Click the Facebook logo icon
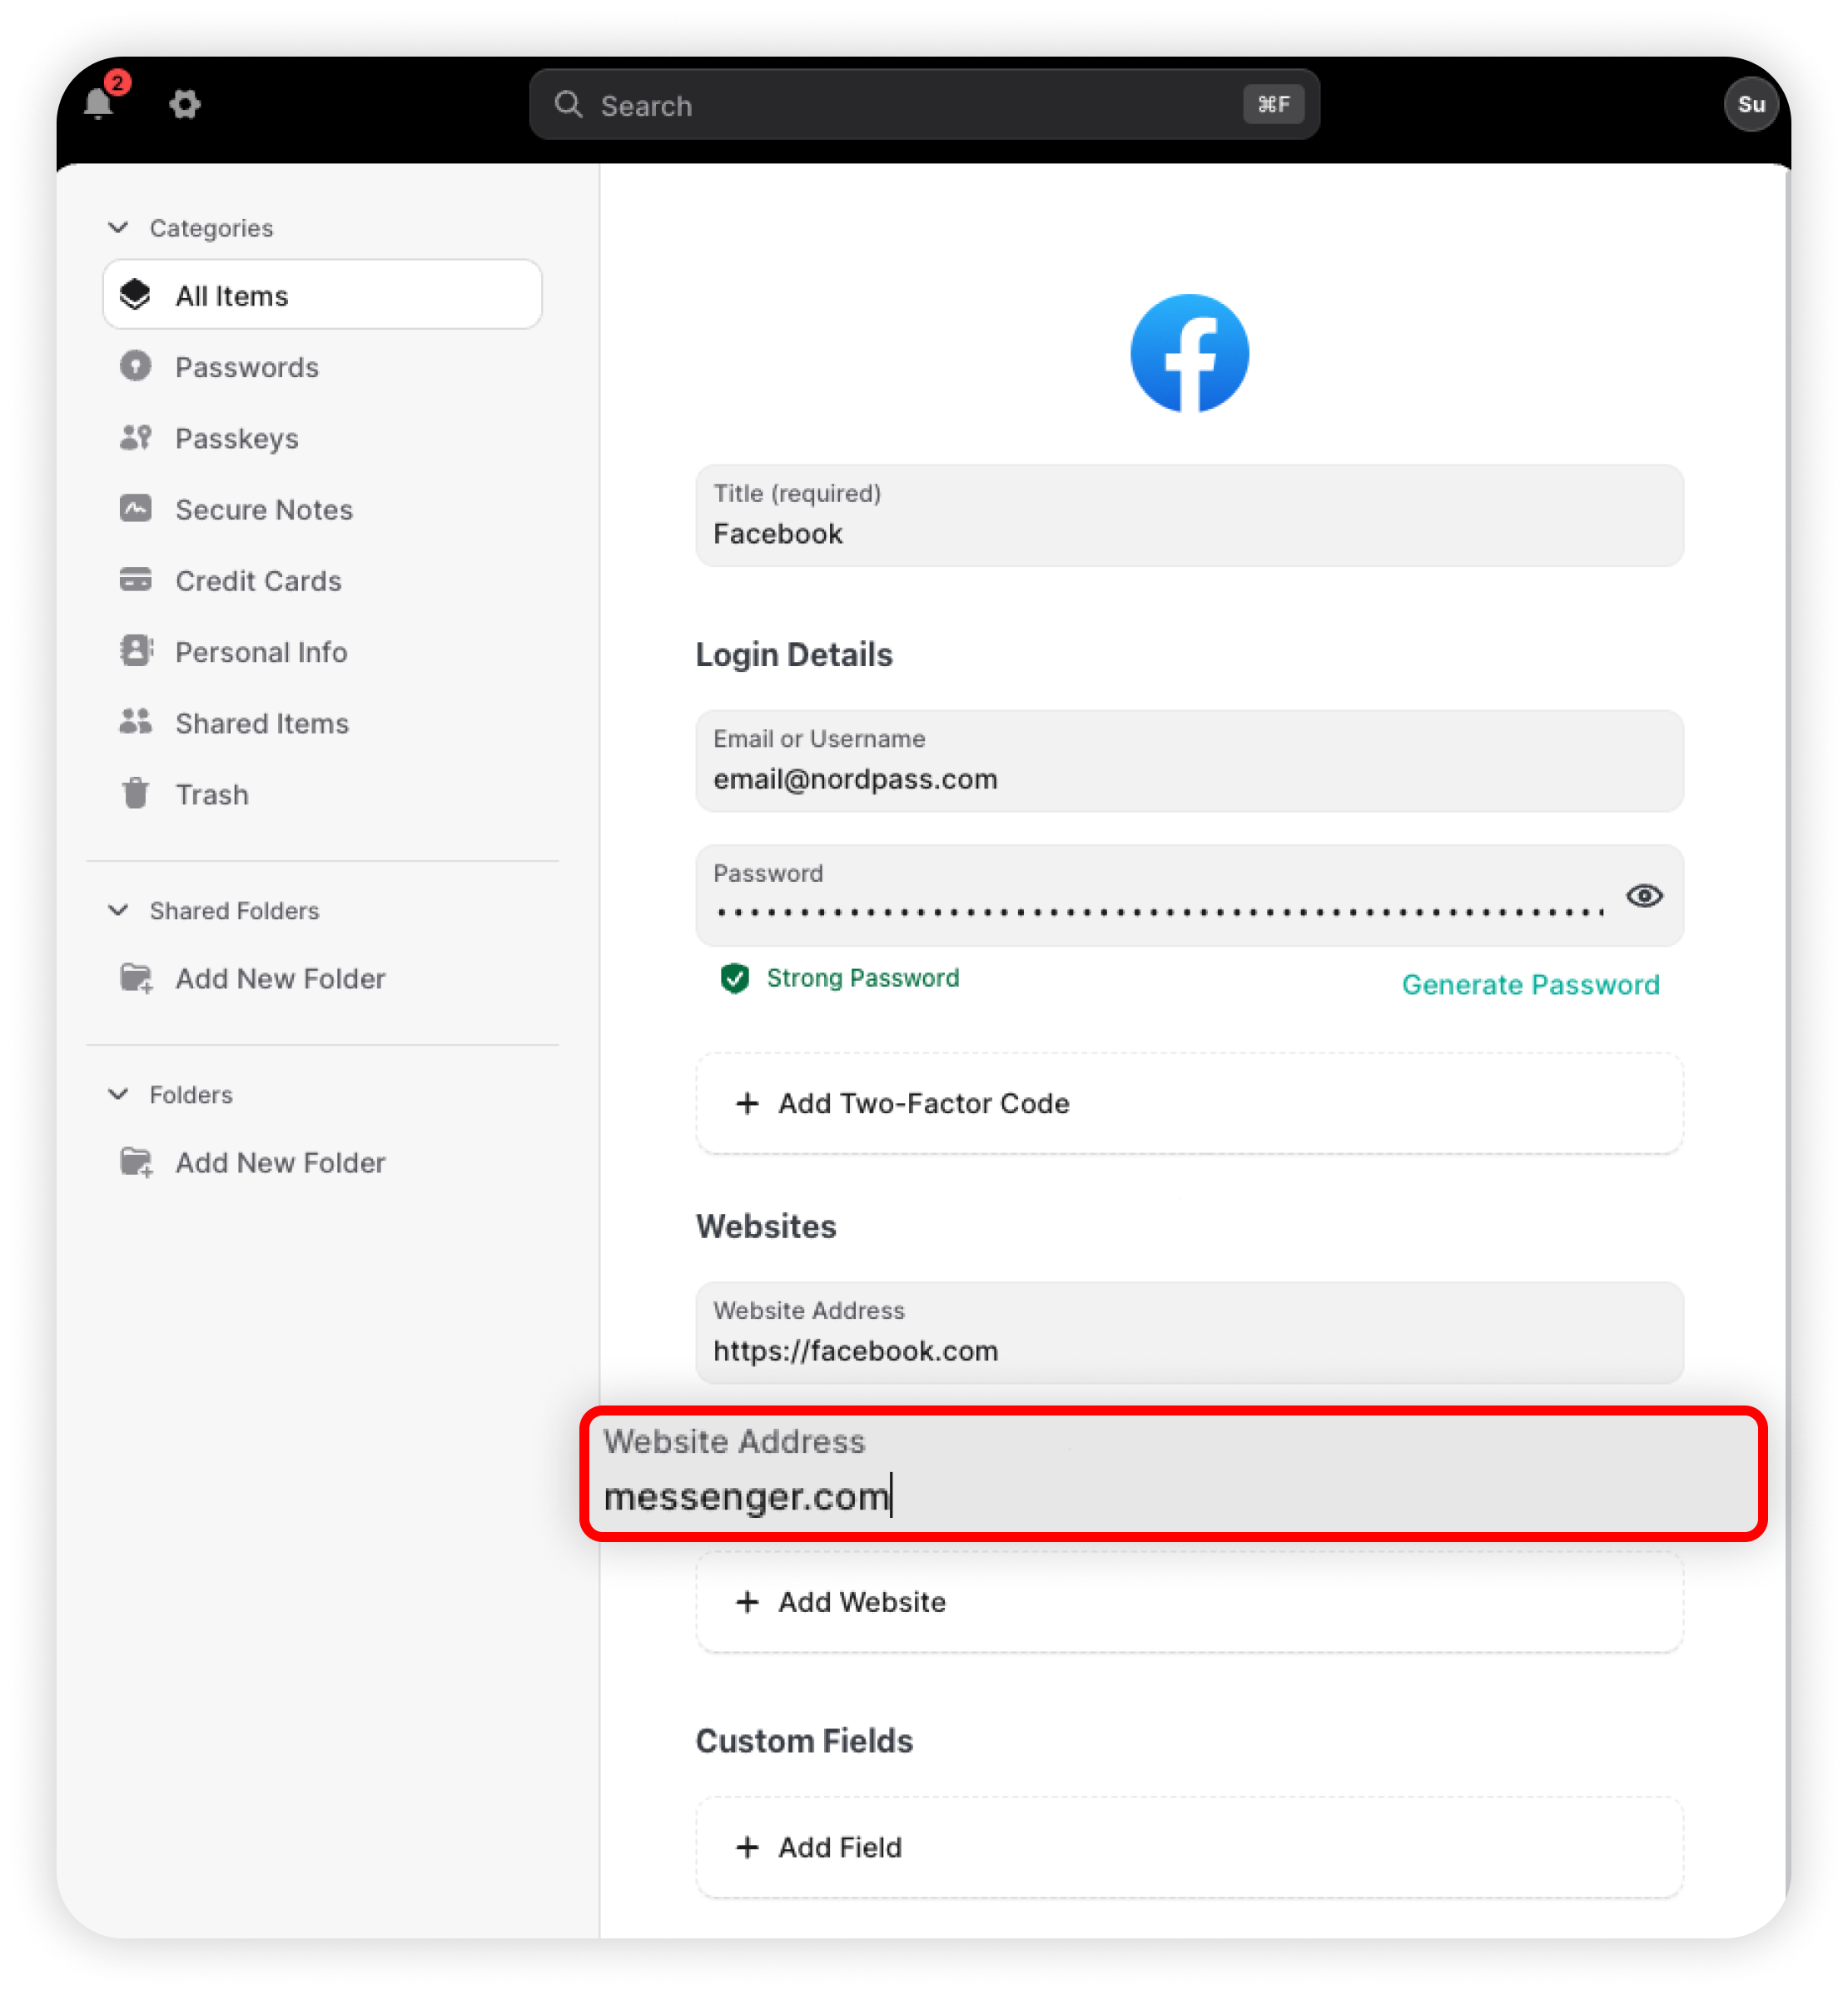 (1189, 353)
